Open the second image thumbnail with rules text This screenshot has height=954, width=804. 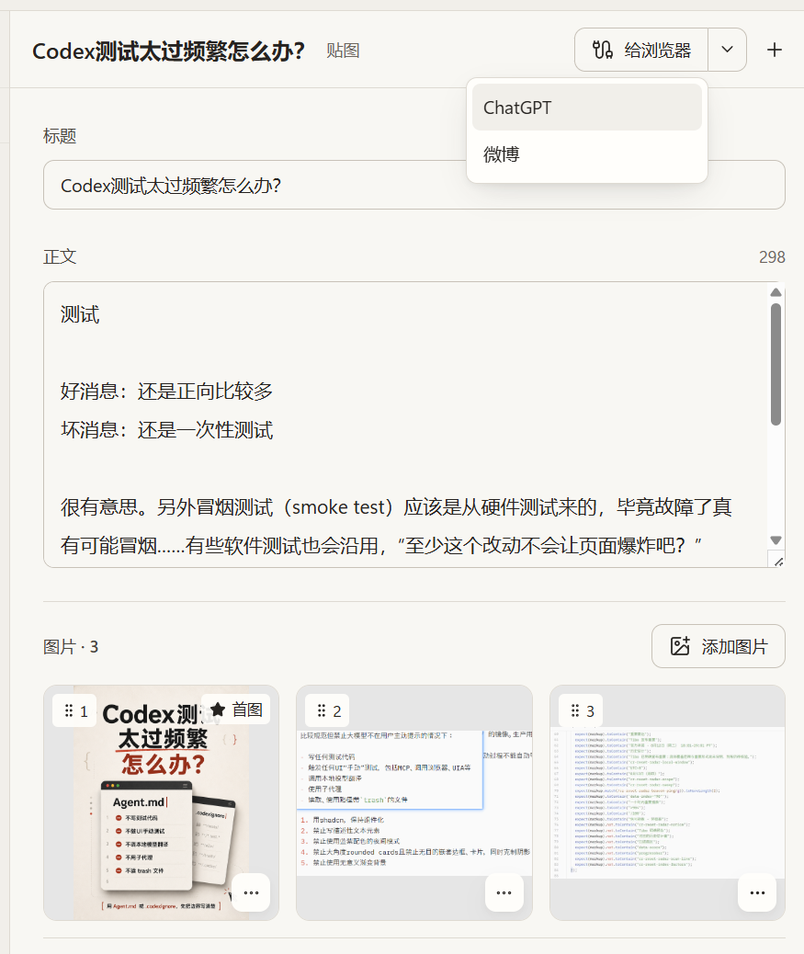(414, 803)
